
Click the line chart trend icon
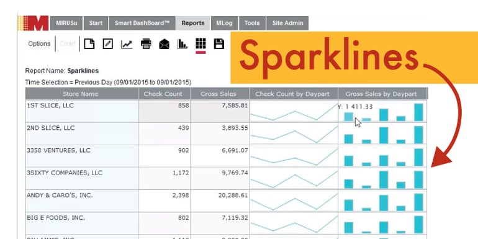tap(127, 44)
